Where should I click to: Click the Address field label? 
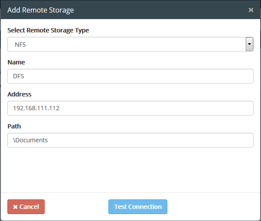coord(20,94)
